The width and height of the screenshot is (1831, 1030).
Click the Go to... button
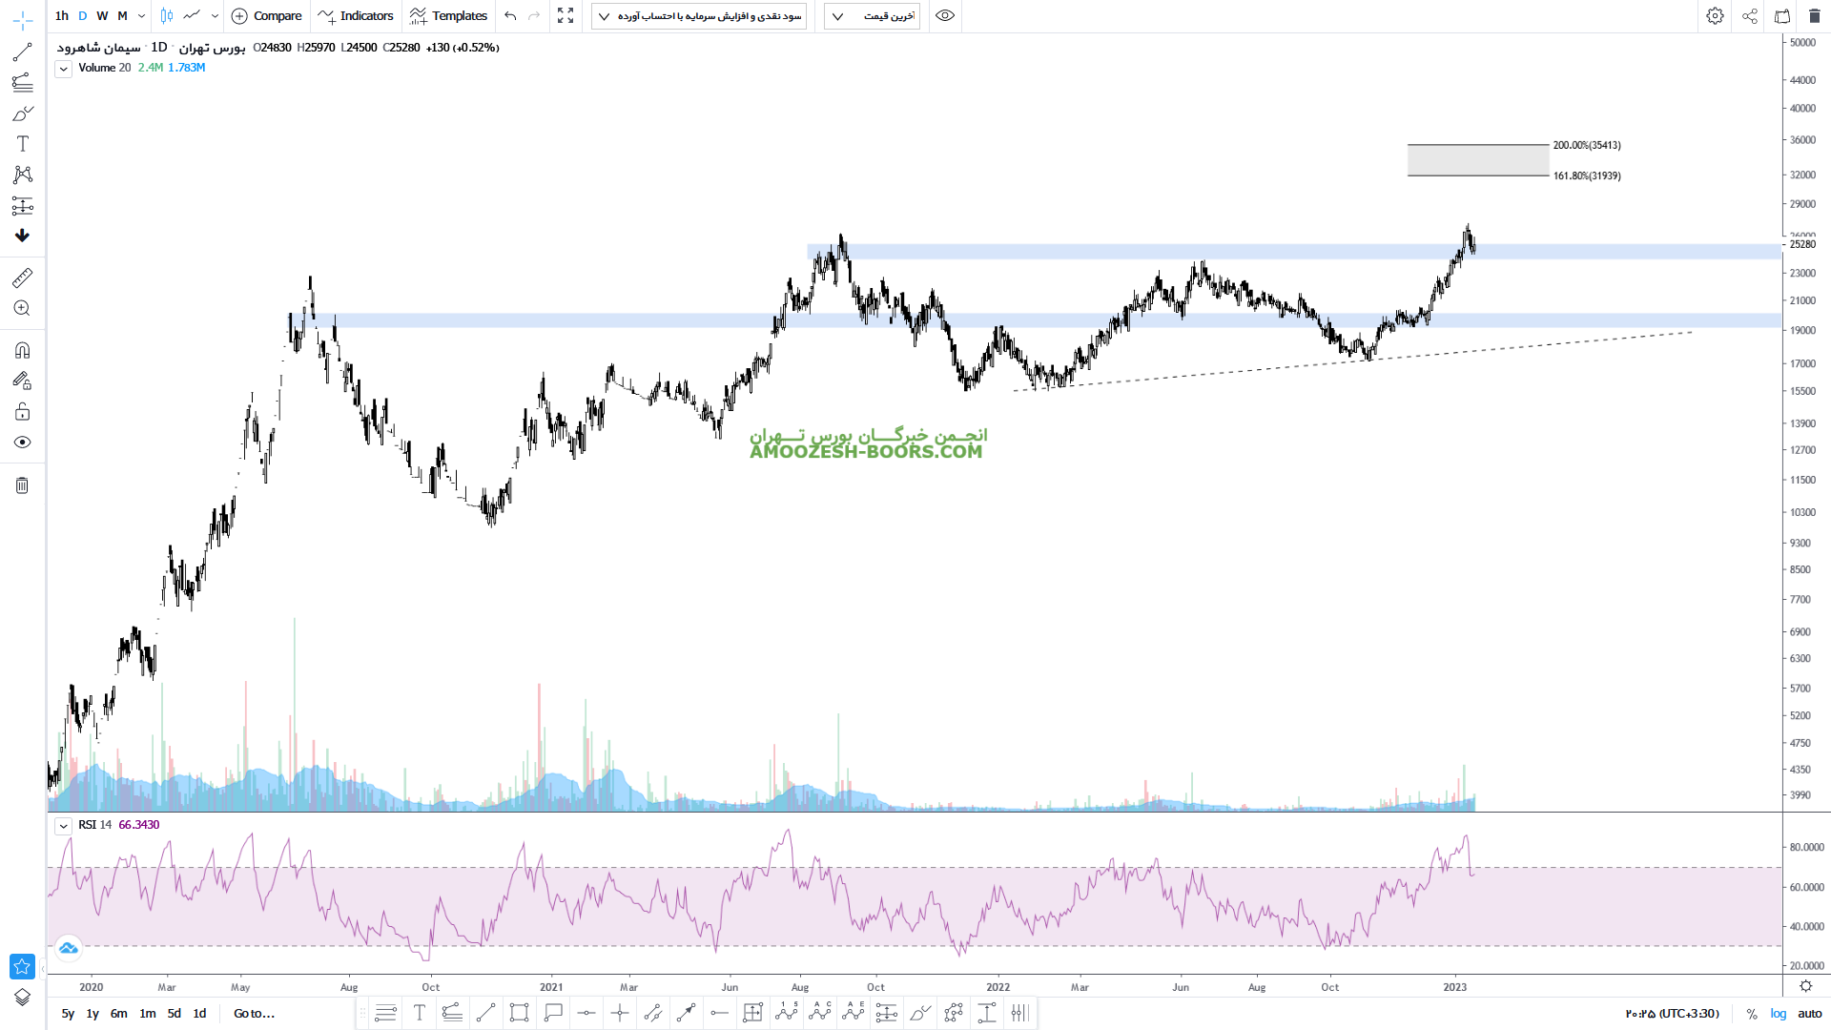(254, 1014)
